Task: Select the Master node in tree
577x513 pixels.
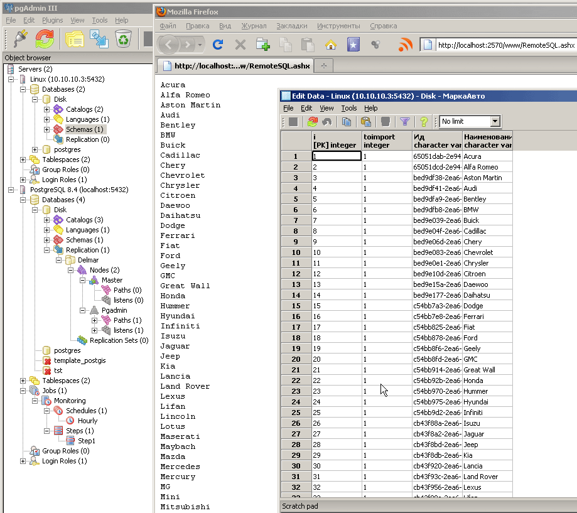Action: tap(112, 280)
